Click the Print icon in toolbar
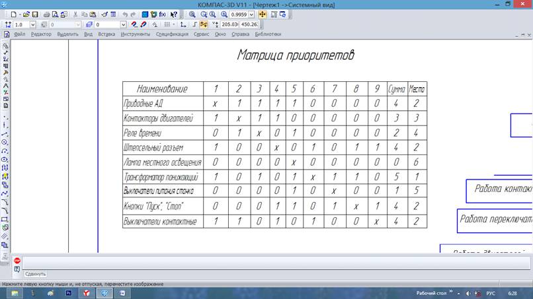 (x=46, y=14)
